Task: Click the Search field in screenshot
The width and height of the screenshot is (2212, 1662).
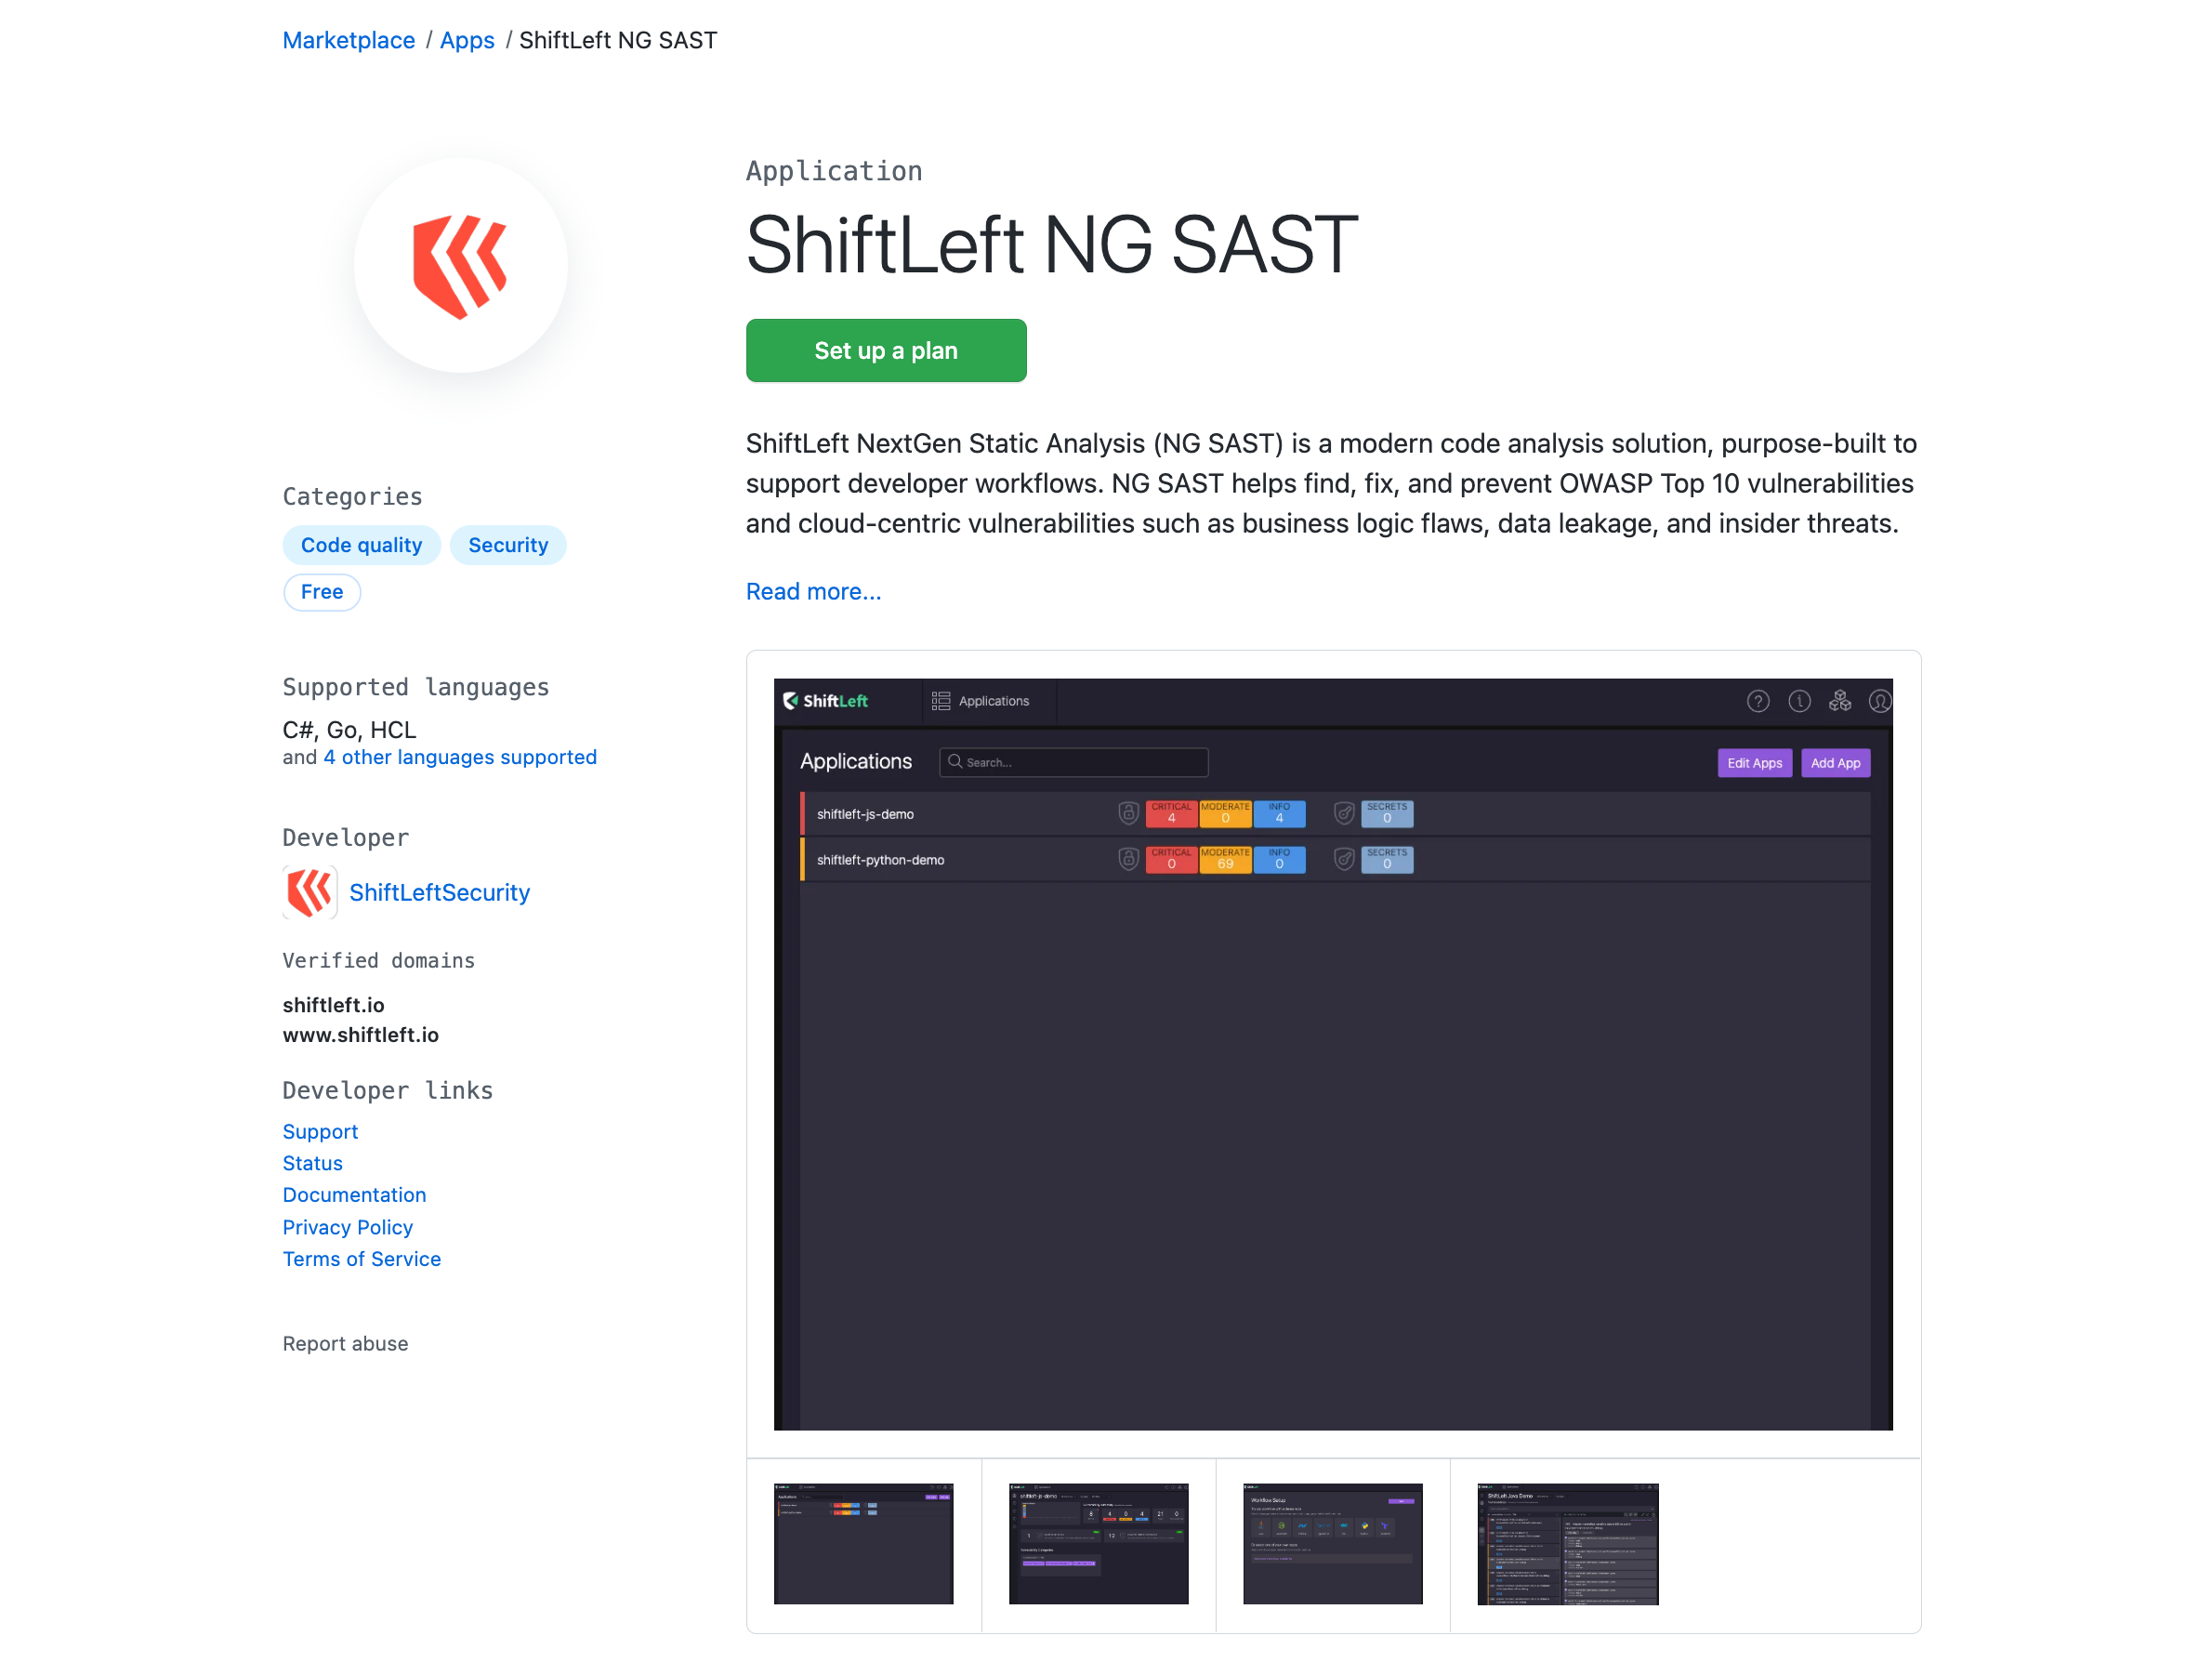Action: (x=1074, y=762)
